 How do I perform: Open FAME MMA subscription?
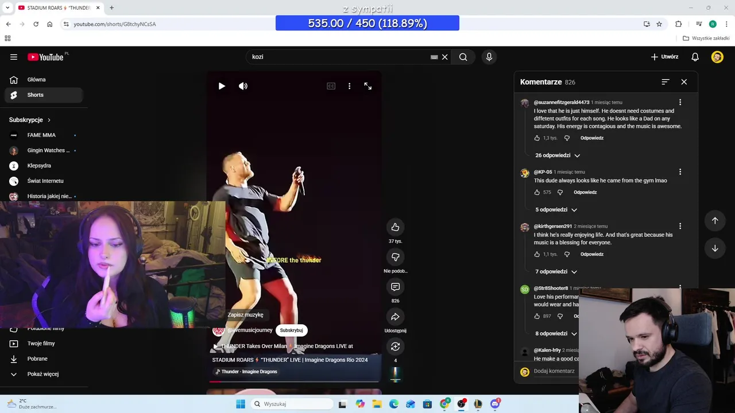pyautogui.click(x=44, y=135)
